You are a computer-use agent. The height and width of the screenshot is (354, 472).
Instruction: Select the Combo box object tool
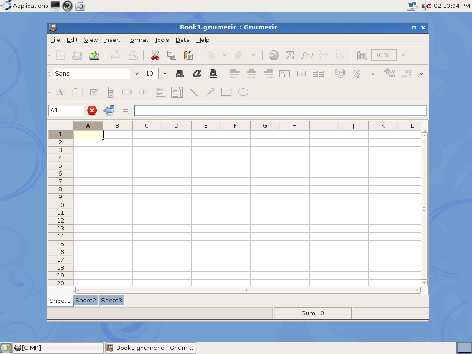pos(177,92)
